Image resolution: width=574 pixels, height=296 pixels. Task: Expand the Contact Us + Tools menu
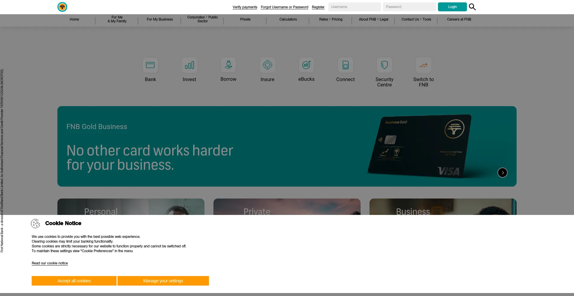(x=416, y=19)
